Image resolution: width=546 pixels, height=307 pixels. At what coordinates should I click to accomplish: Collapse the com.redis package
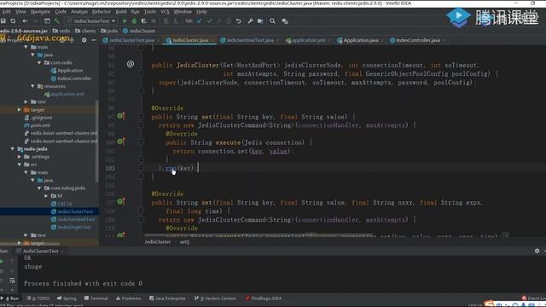click(39, 62)
